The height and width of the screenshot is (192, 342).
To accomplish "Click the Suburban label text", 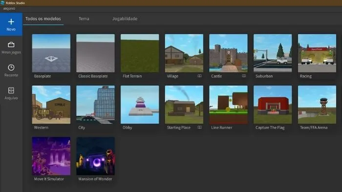I will pyautogui.click(x=264, y=76).
